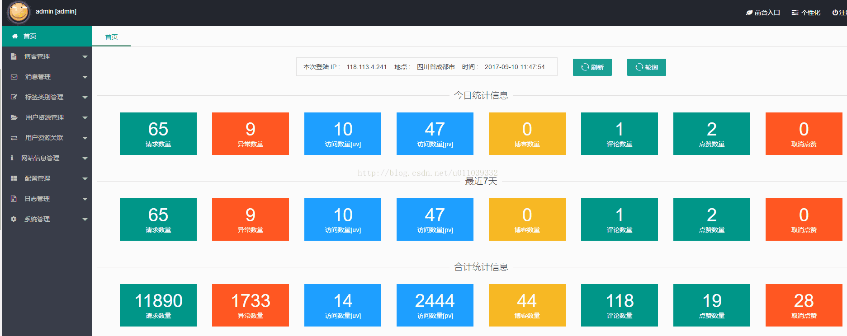The width and height of the screenshot is (847, 336).
Task: Click the 今日统计信息 section heading
Action: [481, 95]
